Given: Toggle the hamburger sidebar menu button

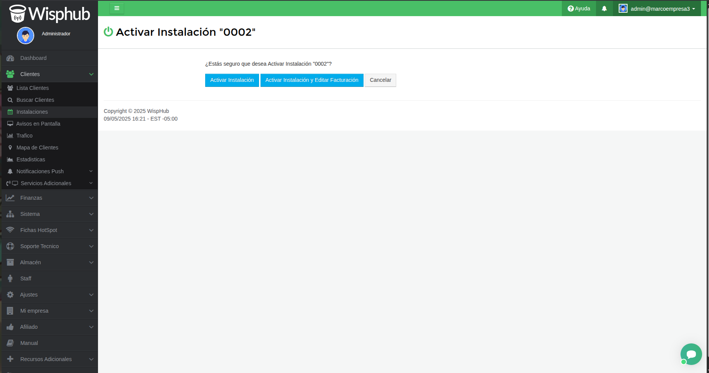Looking at the screenshot, I should pos(117,8).
